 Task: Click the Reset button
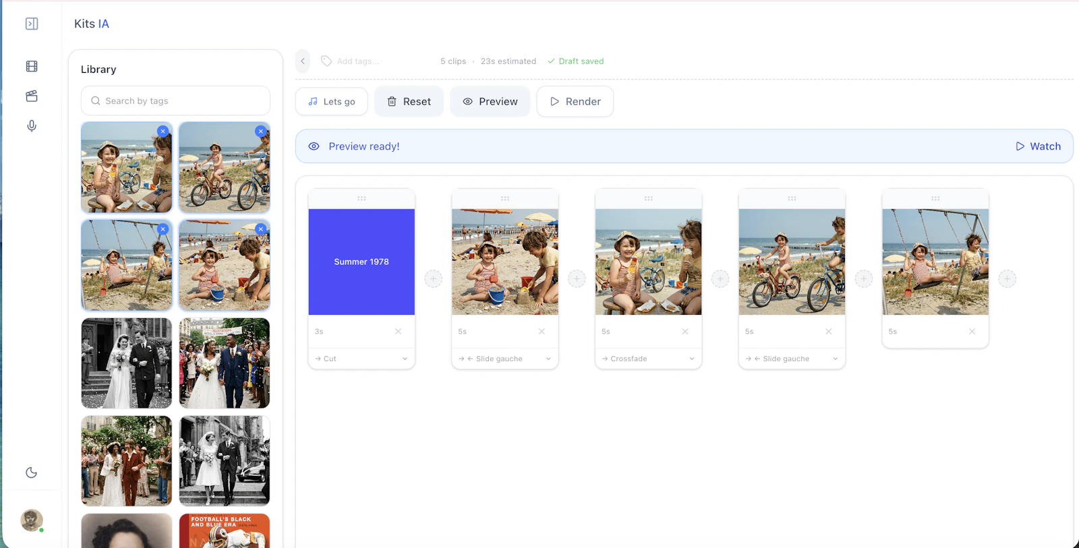tap(409, 101)
